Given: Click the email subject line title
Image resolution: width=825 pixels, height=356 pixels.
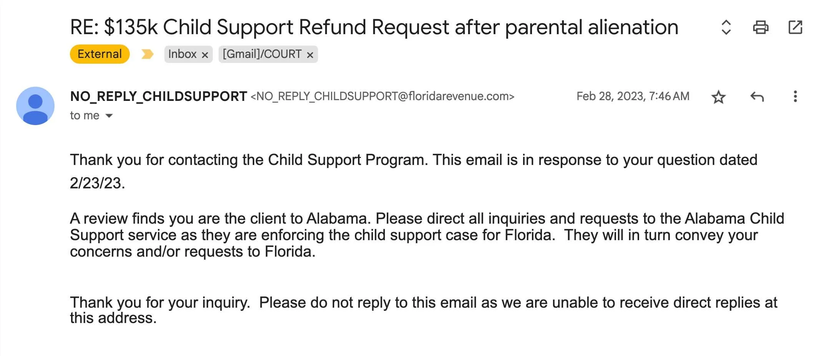Looking at the screenshot, I should click(374, 27).
